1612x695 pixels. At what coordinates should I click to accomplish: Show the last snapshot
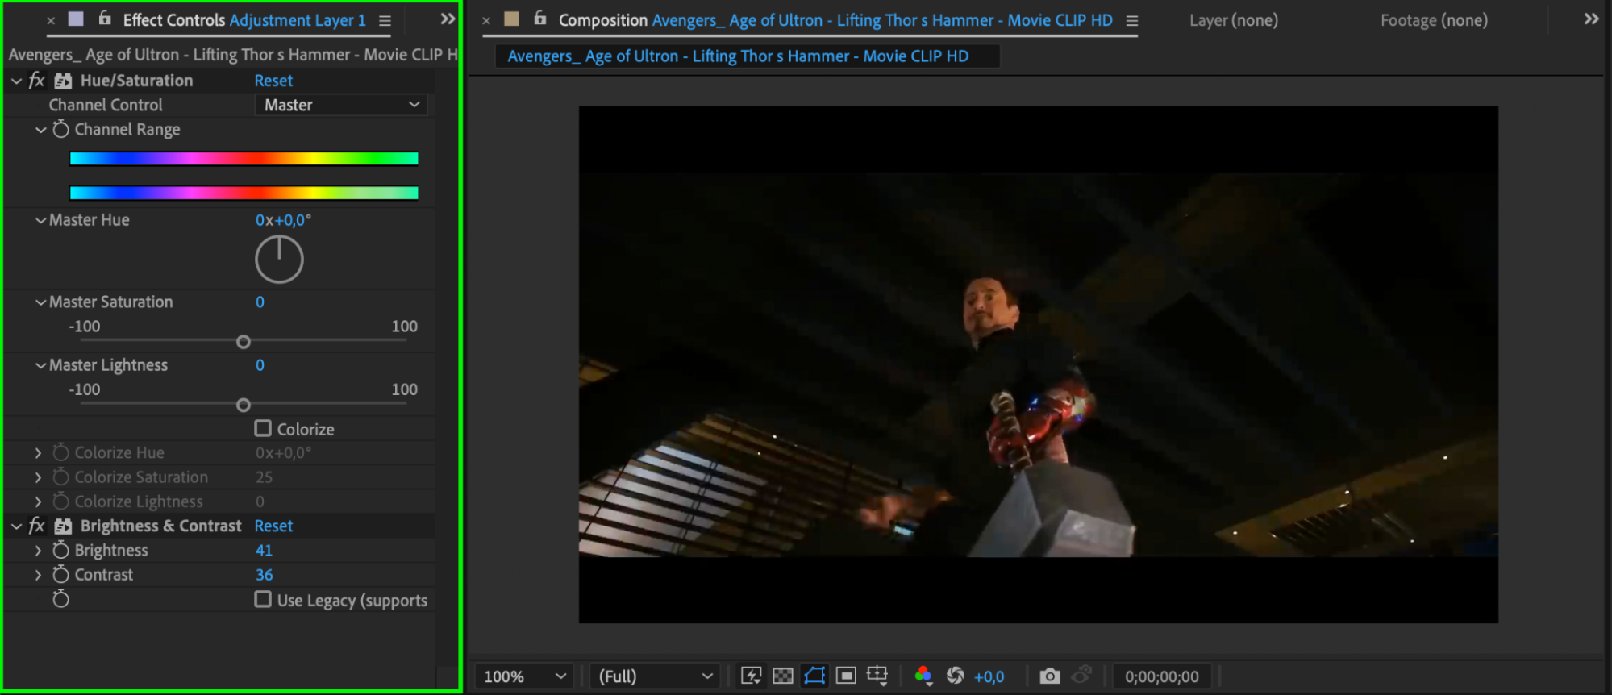(x=1082, y=675)
